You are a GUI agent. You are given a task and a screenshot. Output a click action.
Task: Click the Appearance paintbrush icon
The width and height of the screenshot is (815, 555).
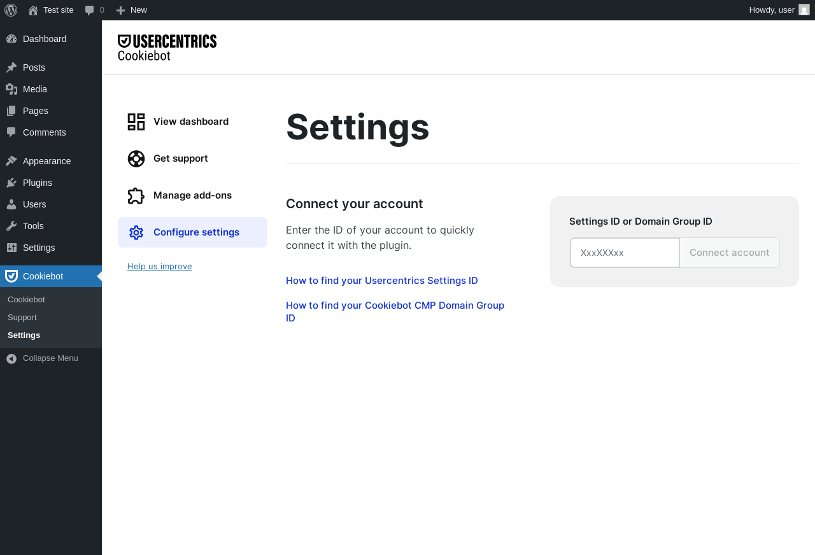[11, 161]
